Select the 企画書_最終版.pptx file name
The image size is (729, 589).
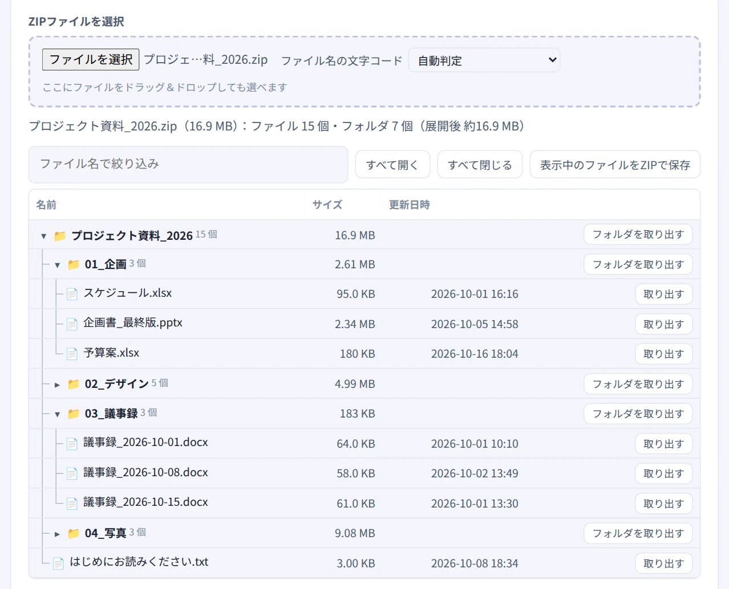133,322
